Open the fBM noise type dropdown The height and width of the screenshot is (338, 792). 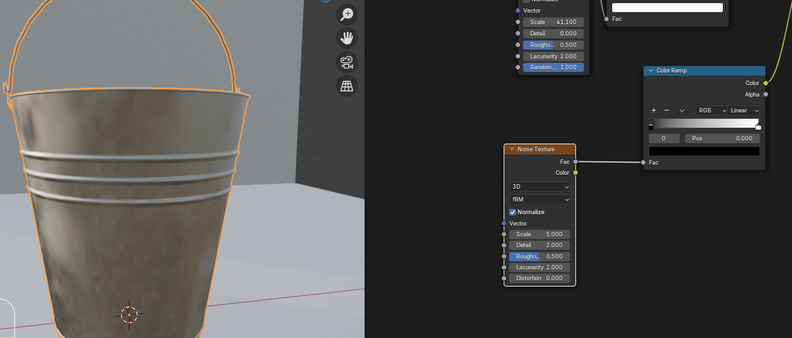[539, 199]
